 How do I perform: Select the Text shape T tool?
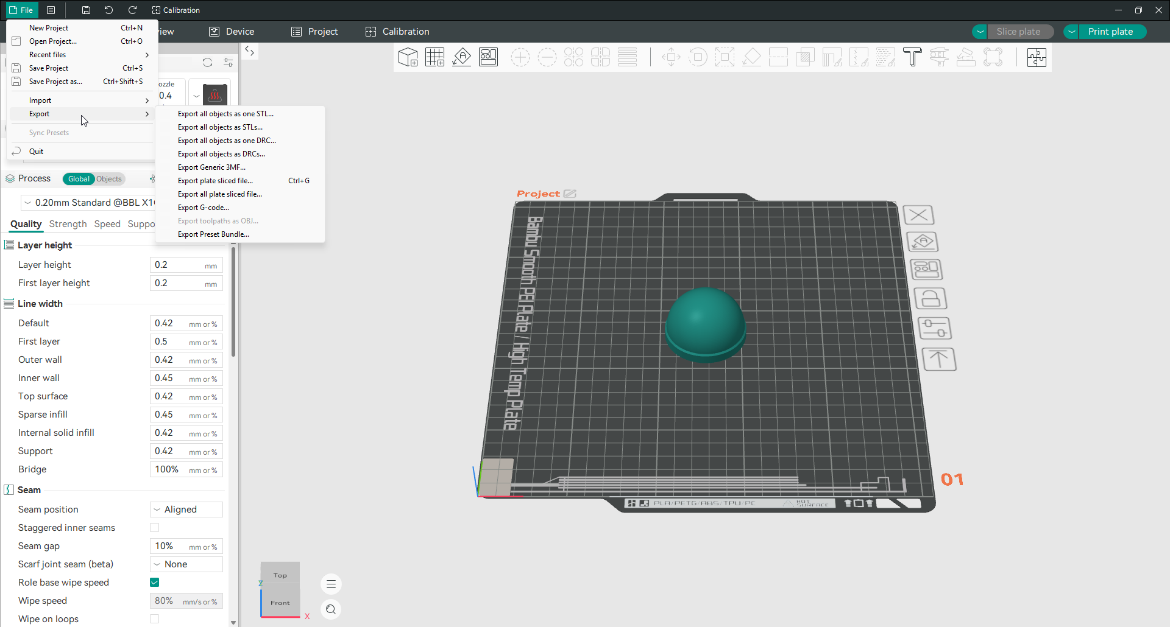pyautogui.click(x=912, y=57)
